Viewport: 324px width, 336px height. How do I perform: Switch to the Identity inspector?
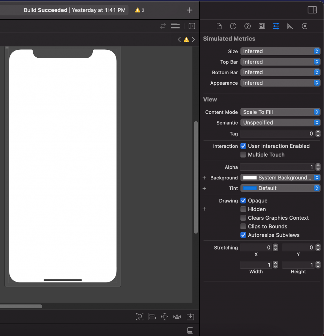pos(262,26)
